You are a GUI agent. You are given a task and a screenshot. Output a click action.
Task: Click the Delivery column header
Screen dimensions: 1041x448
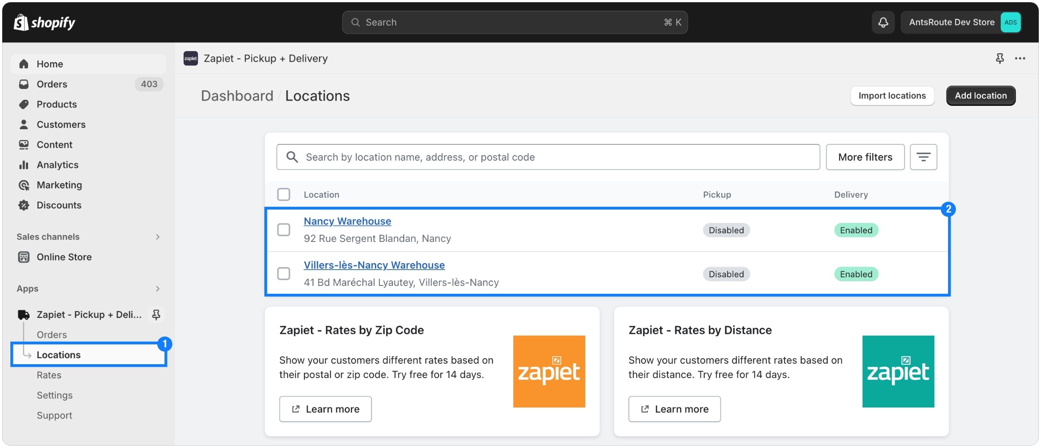pyautogui.click(x=851, y=194)
